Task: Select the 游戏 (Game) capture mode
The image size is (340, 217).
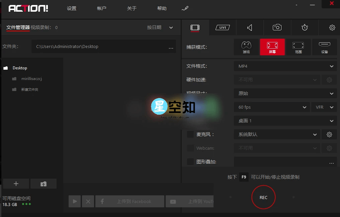Action: (246, 47)
